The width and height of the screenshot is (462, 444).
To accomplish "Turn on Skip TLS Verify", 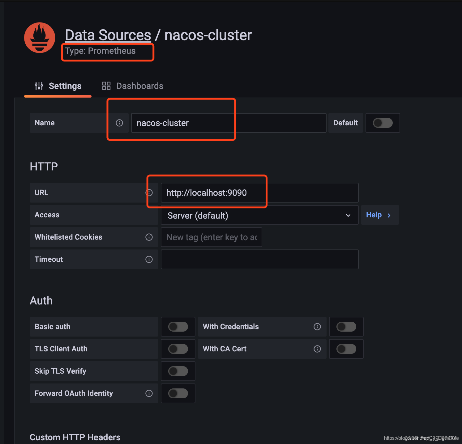I will pos(178,371).
